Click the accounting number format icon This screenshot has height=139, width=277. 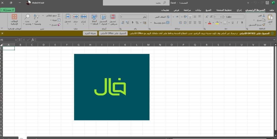[x=145, y=23]
